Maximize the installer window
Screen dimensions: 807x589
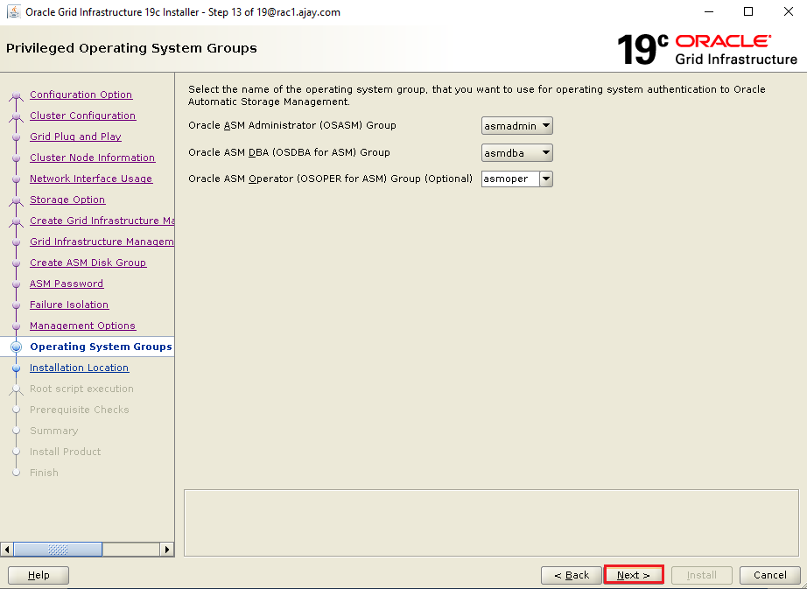click(748, 12)
